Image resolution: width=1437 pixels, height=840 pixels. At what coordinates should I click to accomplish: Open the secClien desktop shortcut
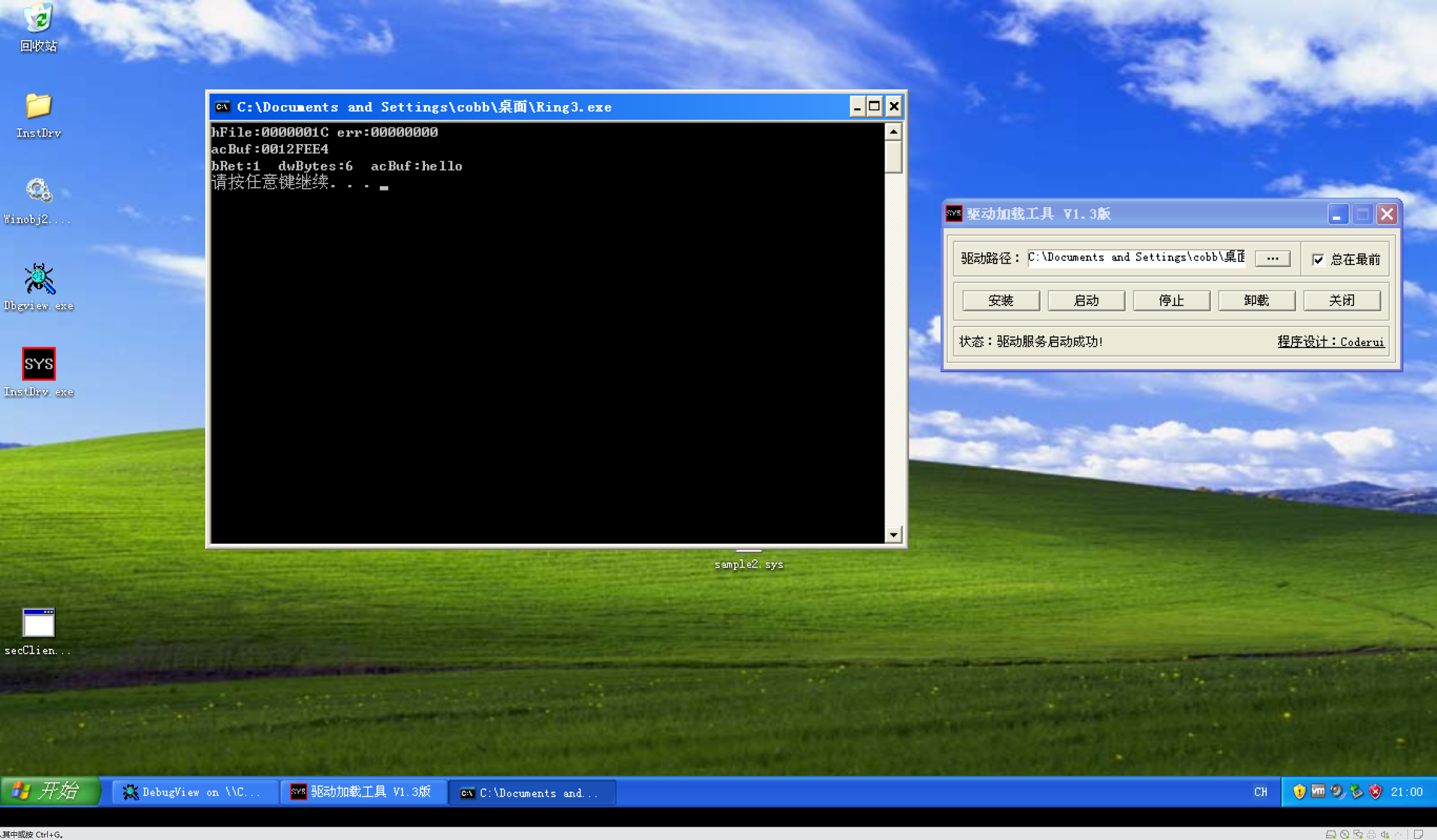[38, 623]
